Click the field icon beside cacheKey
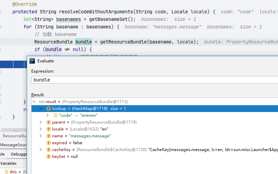The height and width of the screenshot is (174, 278). pos(48,150)
